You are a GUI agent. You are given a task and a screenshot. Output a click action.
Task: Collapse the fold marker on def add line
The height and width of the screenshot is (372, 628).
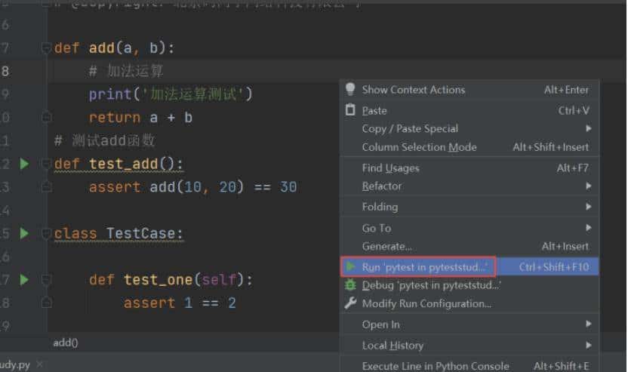[x=45, y=48]
